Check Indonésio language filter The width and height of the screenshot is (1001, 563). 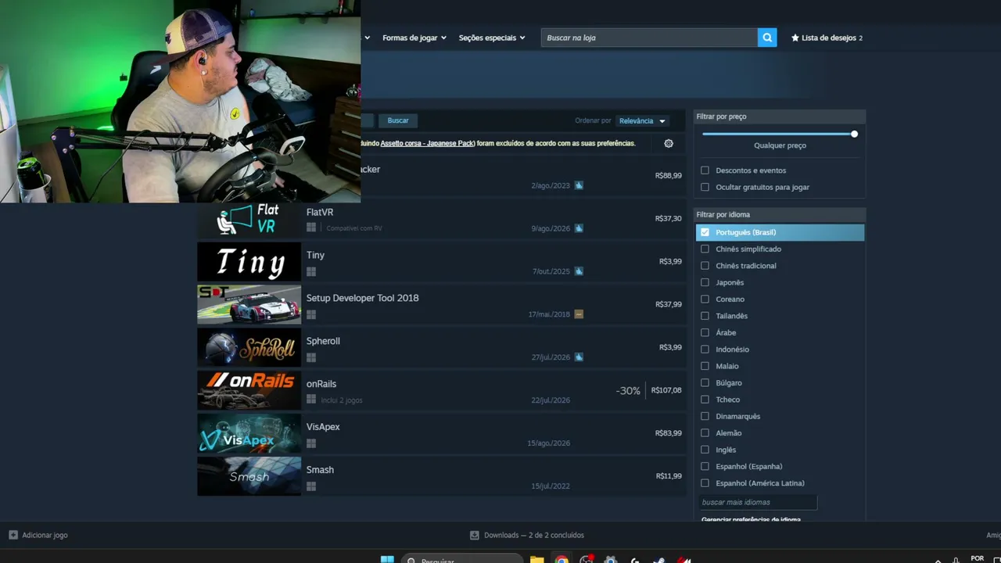coord(705,350)
